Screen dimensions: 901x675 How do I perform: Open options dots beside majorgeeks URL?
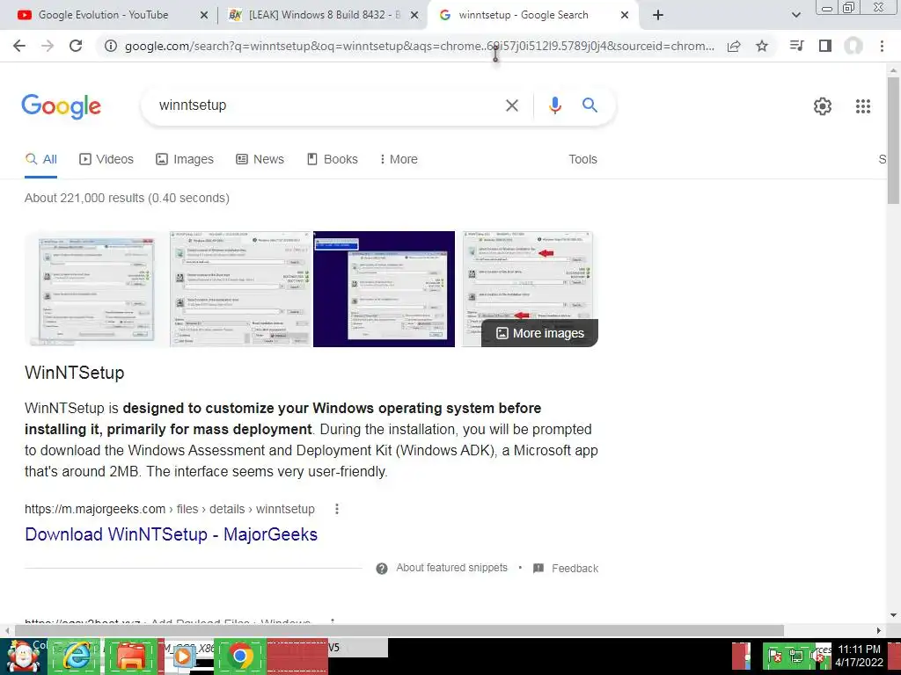(337, 509)
